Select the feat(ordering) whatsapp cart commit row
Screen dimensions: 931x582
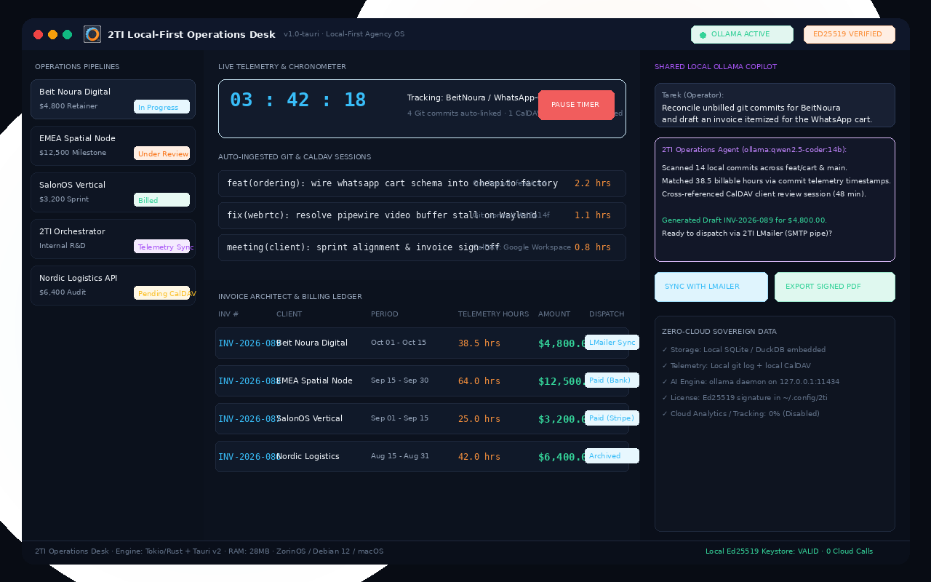tap(422, 183)
